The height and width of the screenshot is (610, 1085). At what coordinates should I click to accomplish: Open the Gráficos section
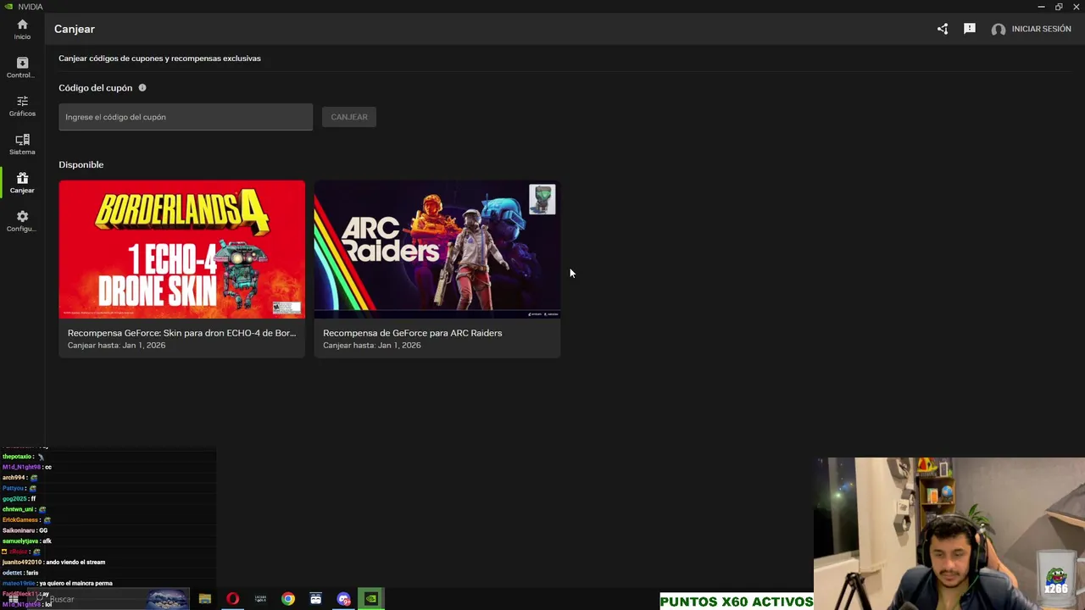pos(22,106)
